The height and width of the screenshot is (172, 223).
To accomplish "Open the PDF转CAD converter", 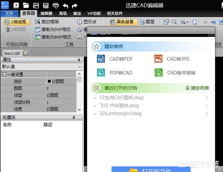I will [x=115, y=73].
